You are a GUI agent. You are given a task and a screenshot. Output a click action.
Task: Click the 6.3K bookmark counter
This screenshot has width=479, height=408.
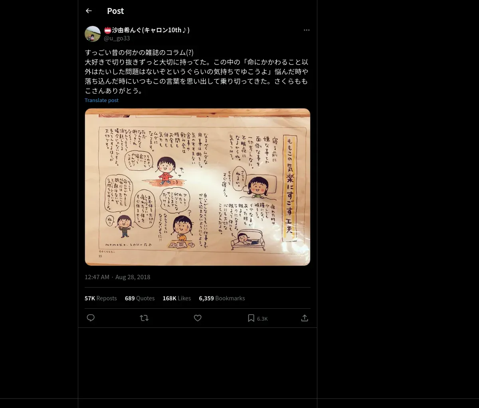[x=262, y=319]
